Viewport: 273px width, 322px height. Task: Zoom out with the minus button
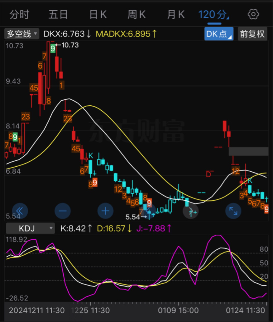(63, 211)
